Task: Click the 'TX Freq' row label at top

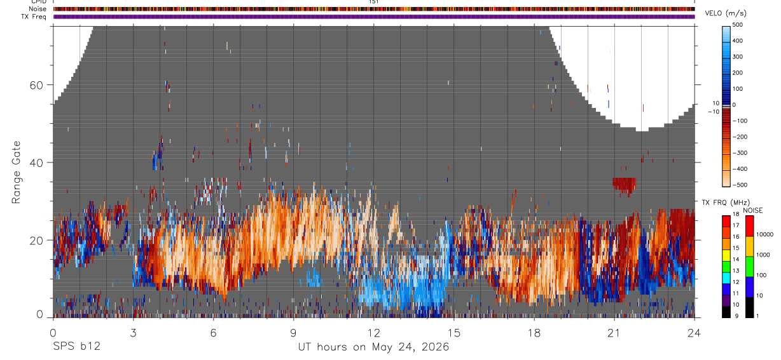Action: [x=34, y=17]
